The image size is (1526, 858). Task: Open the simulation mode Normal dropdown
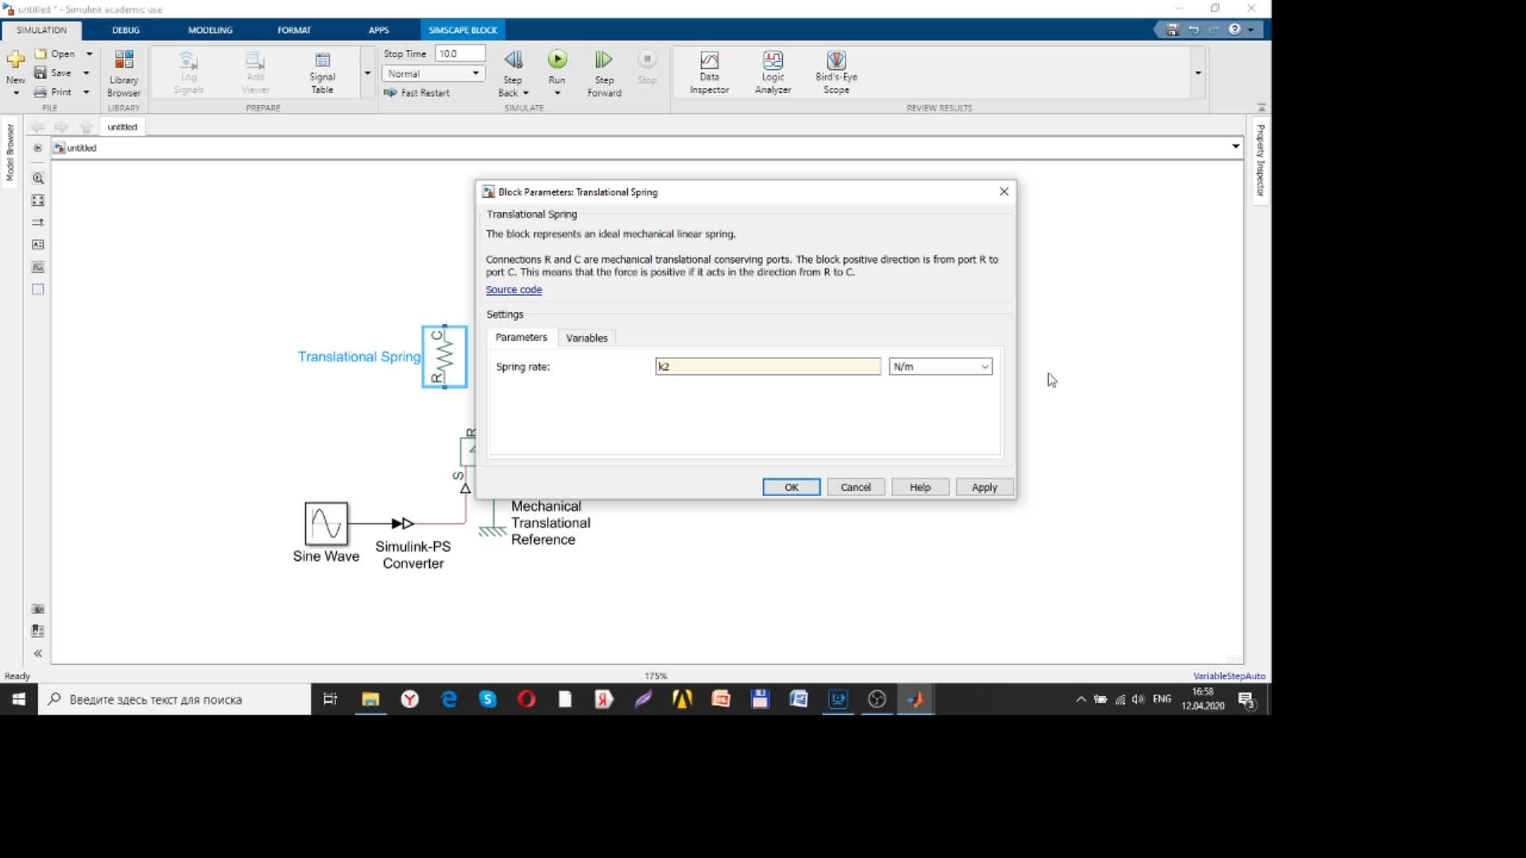434,74
